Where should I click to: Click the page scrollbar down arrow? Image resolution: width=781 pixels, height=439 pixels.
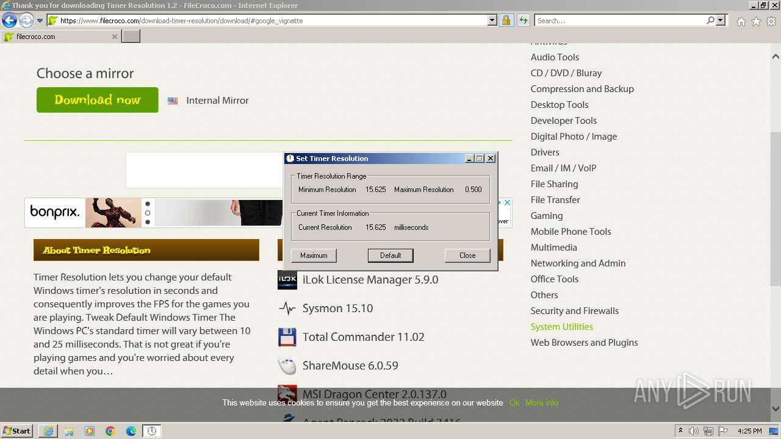pos(776,409)
